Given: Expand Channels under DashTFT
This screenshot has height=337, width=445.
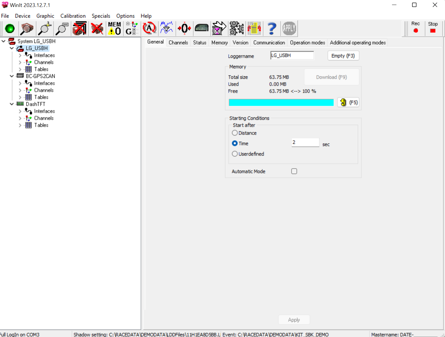Looking at the screenshot, I should point(20,118).
